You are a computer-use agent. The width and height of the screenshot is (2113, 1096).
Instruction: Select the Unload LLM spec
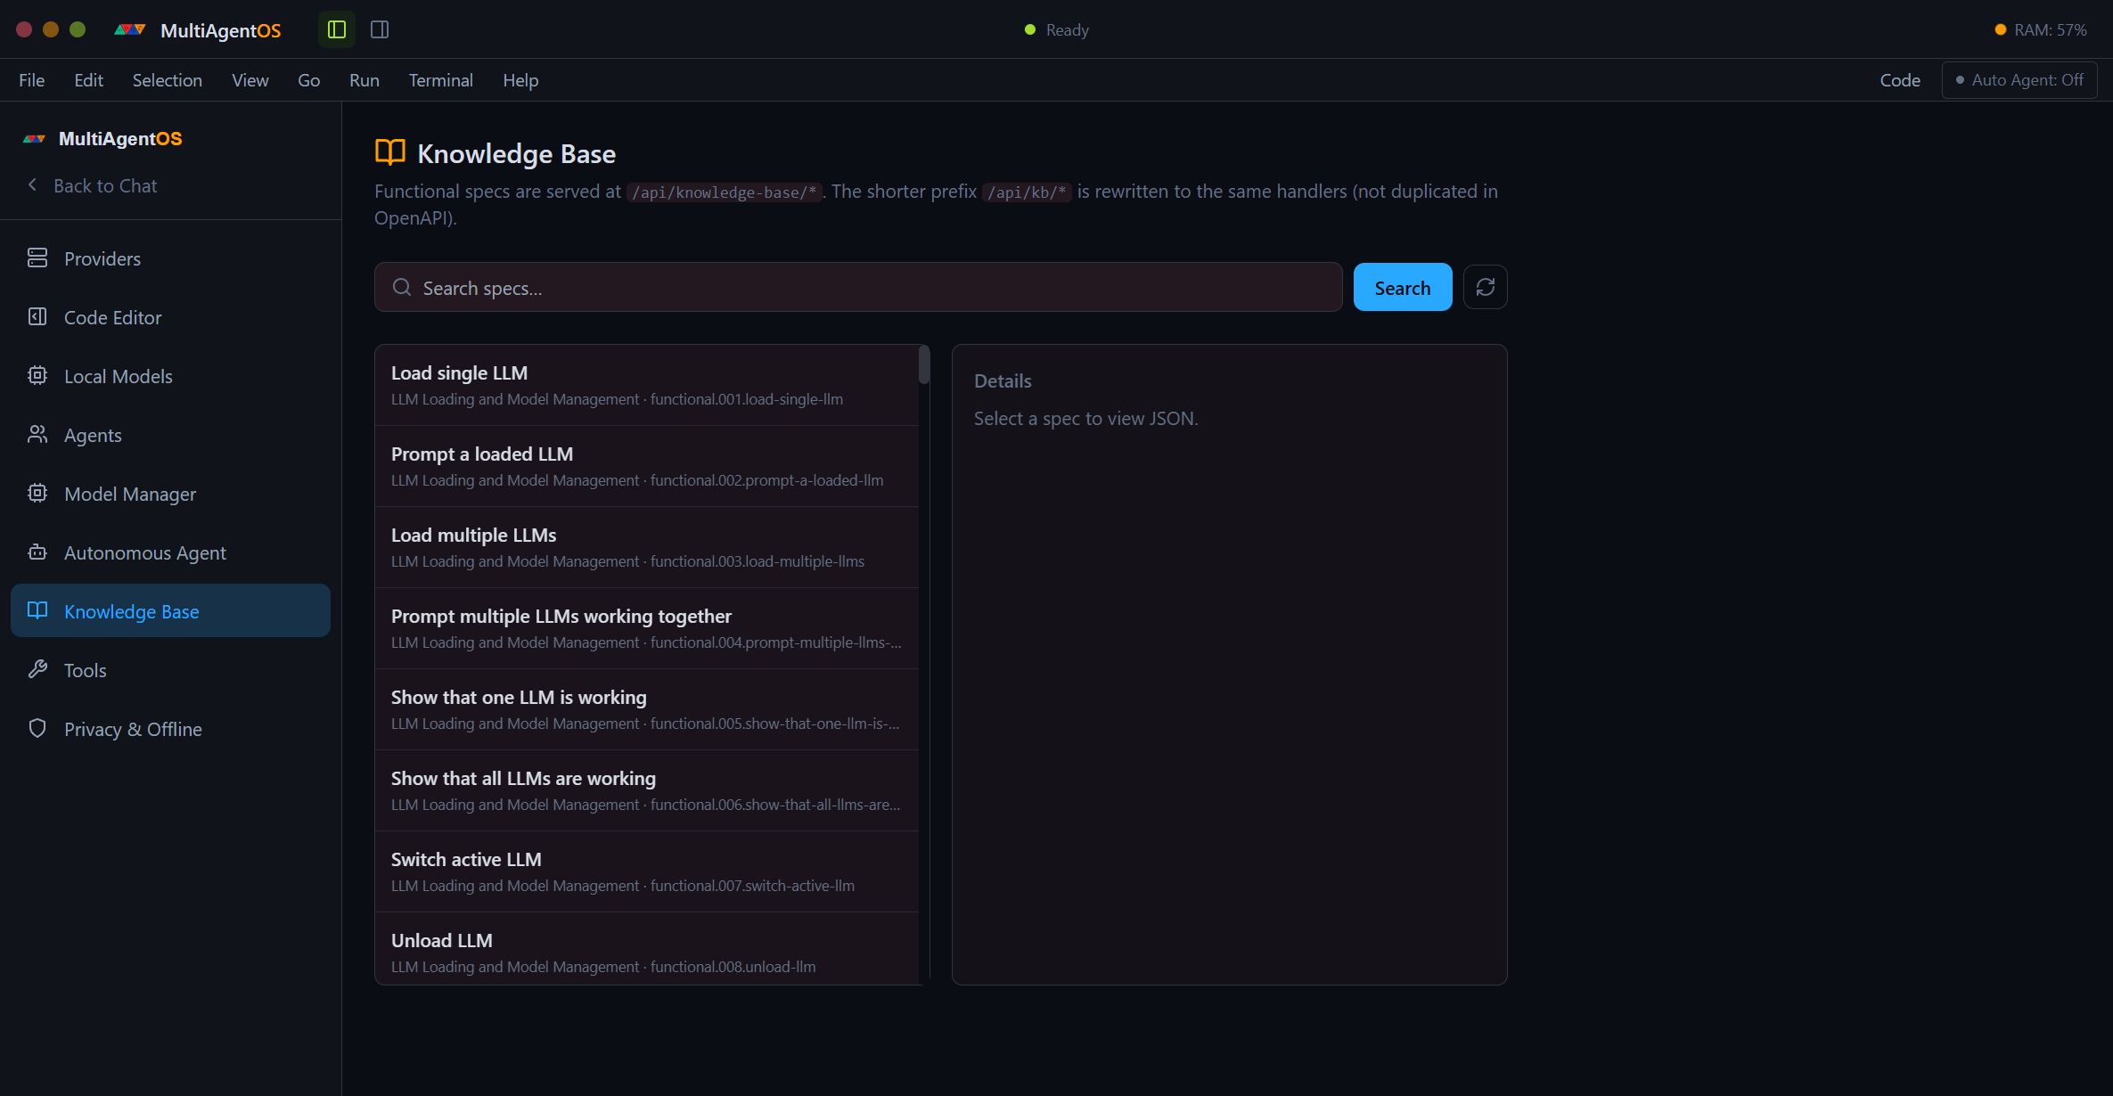(647, 949)
